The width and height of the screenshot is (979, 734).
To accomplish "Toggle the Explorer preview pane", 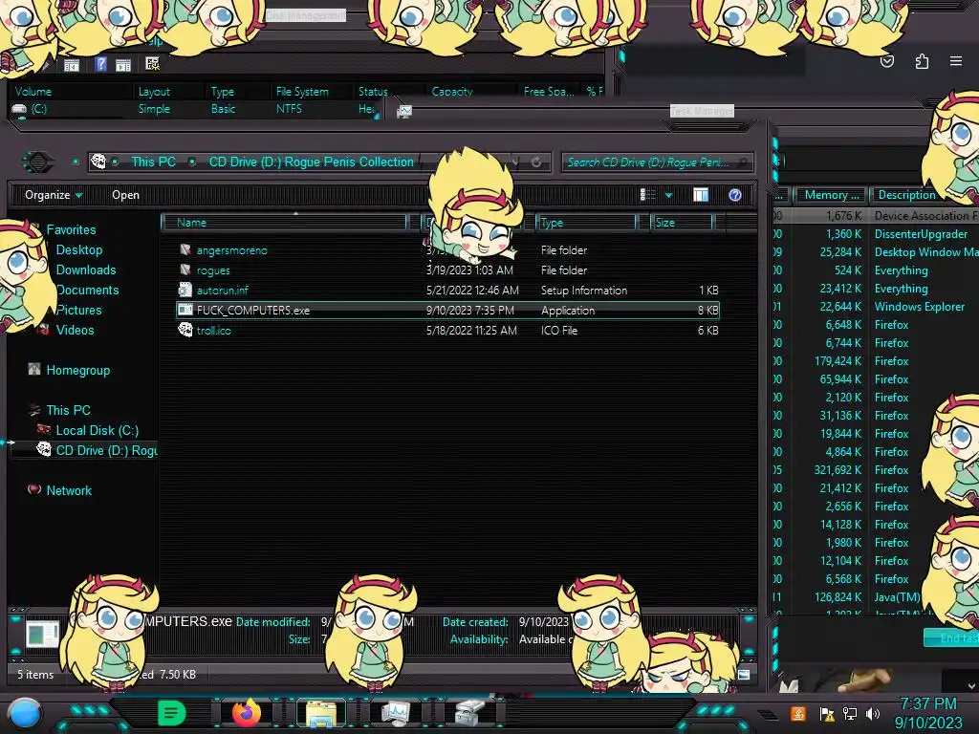I will pyautogui.click(x=701, y=195).
